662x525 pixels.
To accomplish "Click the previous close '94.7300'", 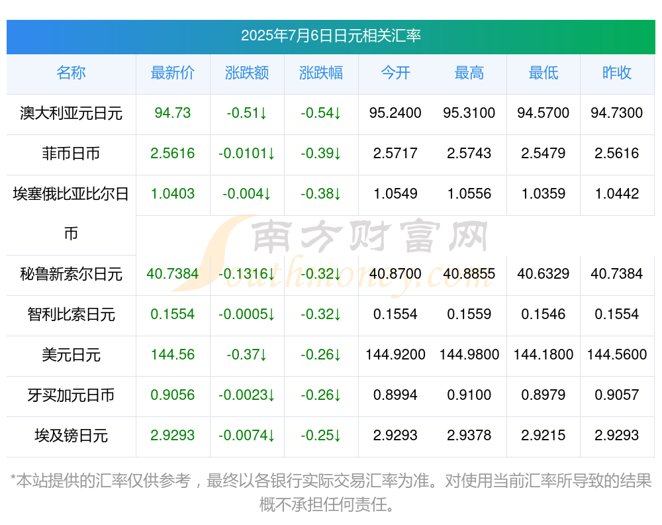I will 617,113.
